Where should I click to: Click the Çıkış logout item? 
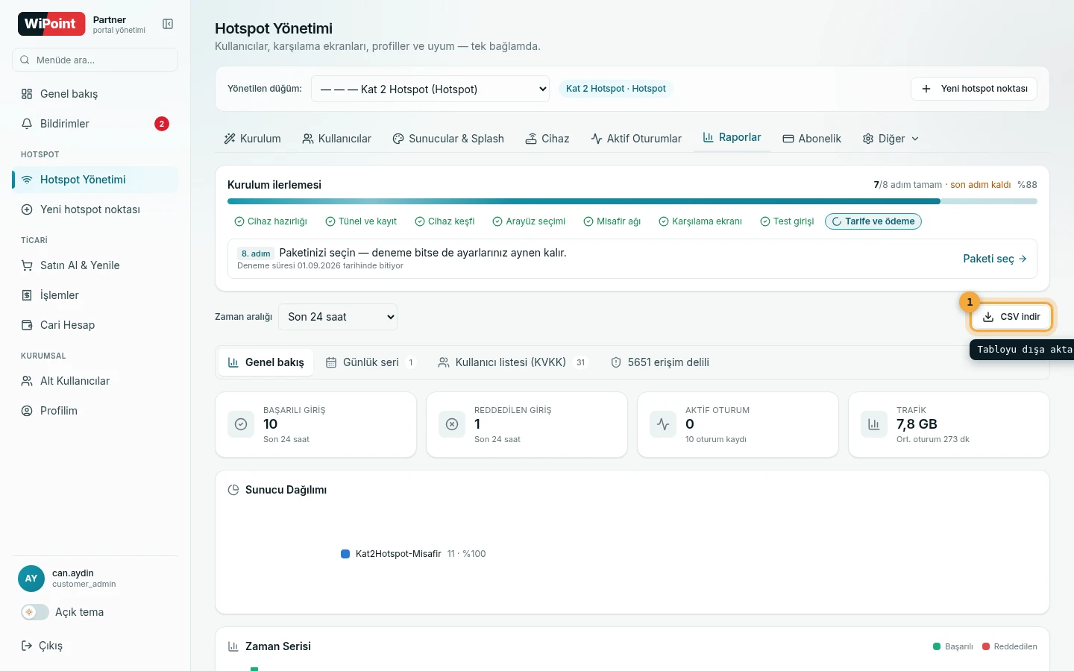pos(42,646)
